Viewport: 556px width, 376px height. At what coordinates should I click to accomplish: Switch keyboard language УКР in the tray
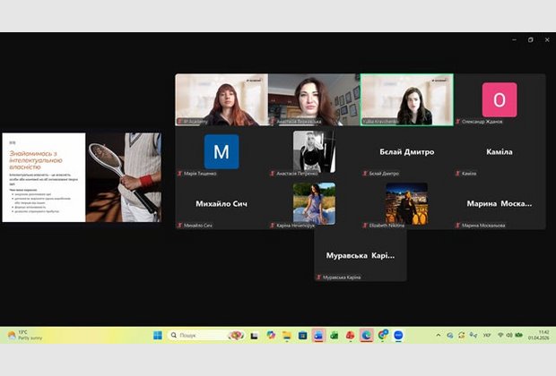487,335
